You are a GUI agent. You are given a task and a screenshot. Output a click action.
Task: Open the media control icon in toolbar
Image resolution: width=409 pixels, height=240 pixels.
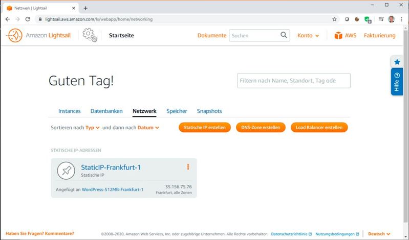(x=381, y=19)
